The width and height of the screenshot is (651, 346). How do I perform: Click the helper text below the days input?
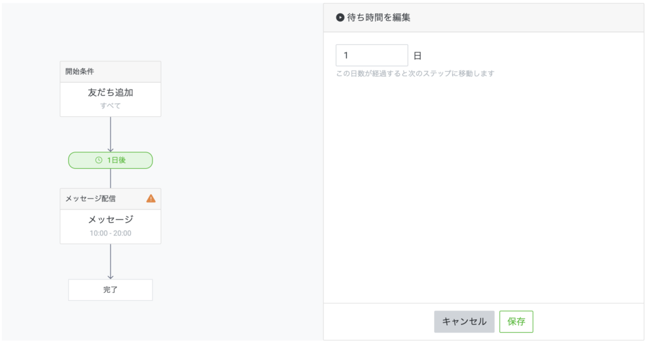tap(415, 74)
